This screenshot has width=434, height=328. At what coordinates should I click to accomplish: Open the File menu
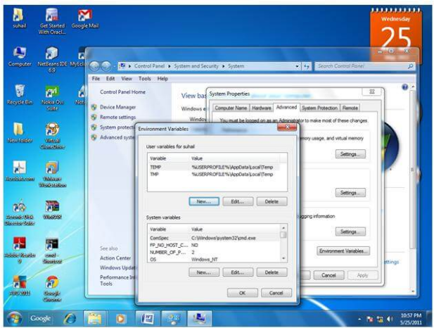tap(96, 79)
